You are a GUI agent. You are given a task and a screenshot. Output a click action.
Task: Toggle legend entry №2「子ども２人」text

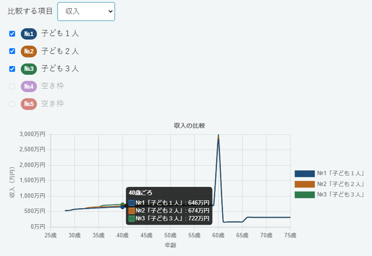click(x=341, y=184)
